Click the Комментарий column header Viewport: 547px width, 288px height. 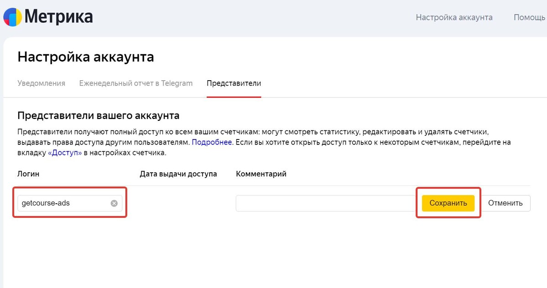tap(261, 174)
